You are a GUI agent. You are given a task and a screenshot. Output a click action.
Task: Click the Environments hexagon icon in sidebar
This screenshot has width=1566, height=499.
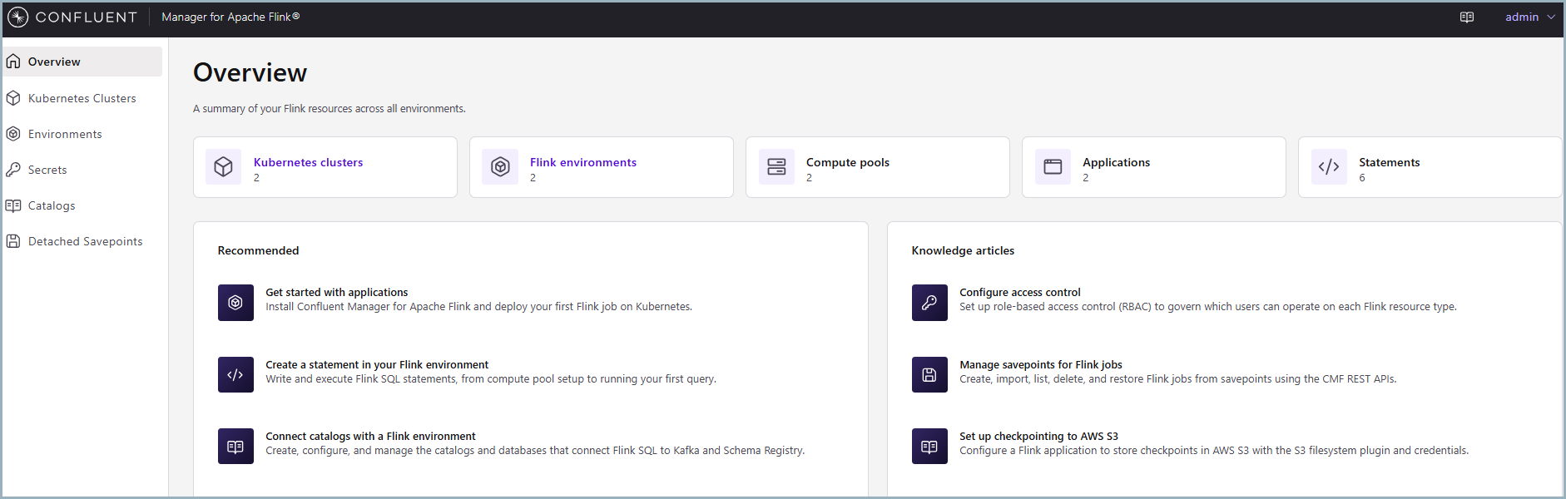(13, 134)
